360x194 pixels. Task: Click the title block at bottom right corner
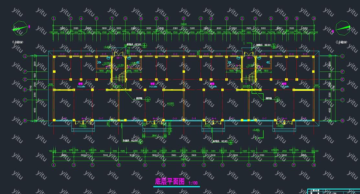(333, 191)
